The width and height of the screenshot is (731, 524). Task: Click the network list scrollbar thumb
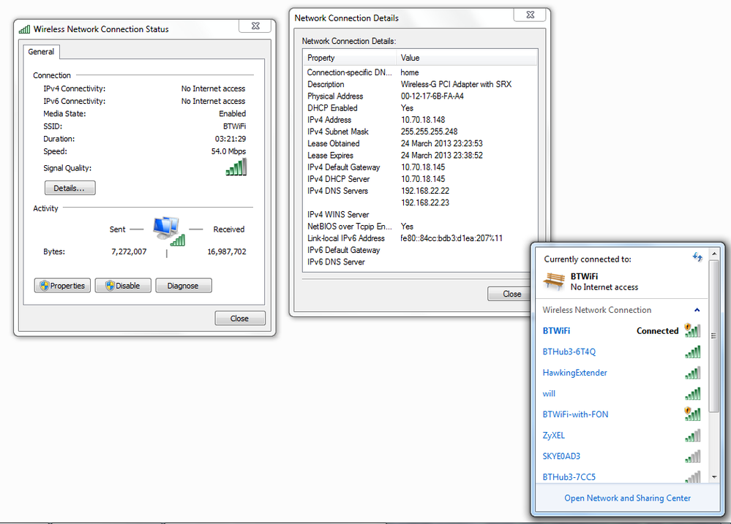coord(713,336)
